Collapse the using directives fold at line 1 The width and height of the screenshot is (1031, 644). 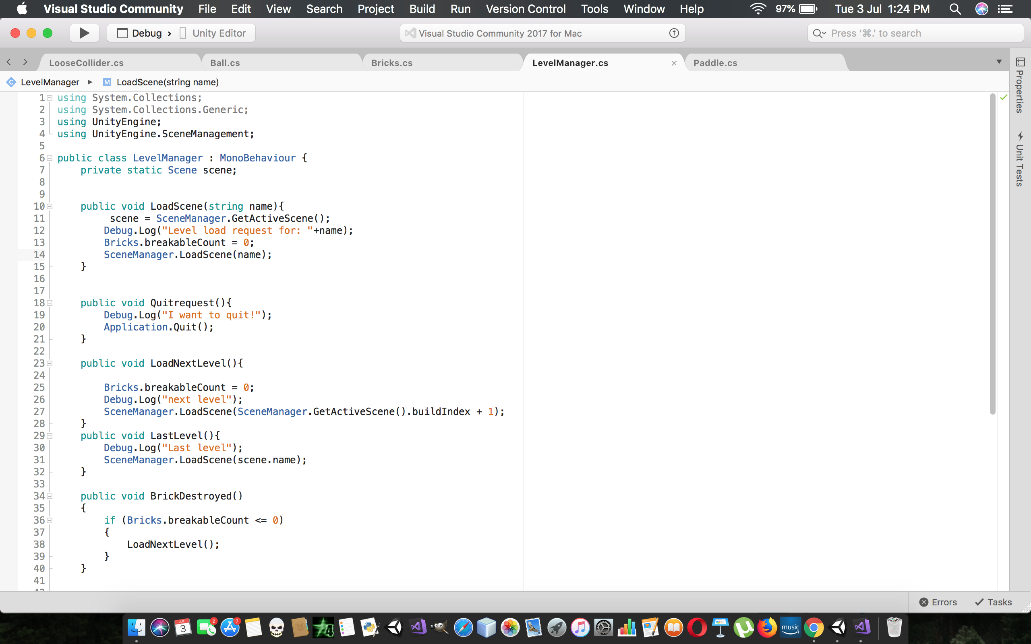[x=50, y=98]
